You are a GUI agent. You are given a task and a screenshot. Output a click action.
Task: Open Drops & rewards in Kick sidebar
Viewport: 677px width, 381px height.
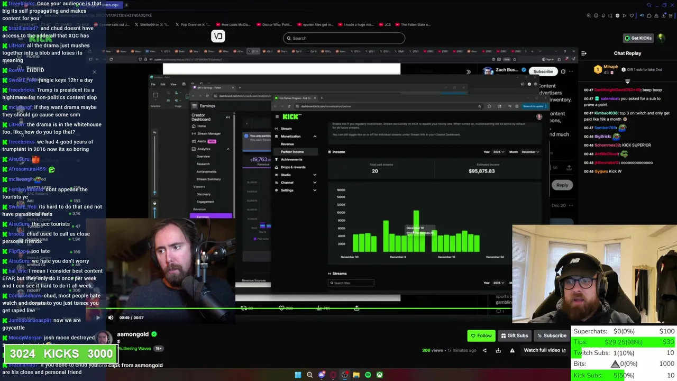coord(292,167)
